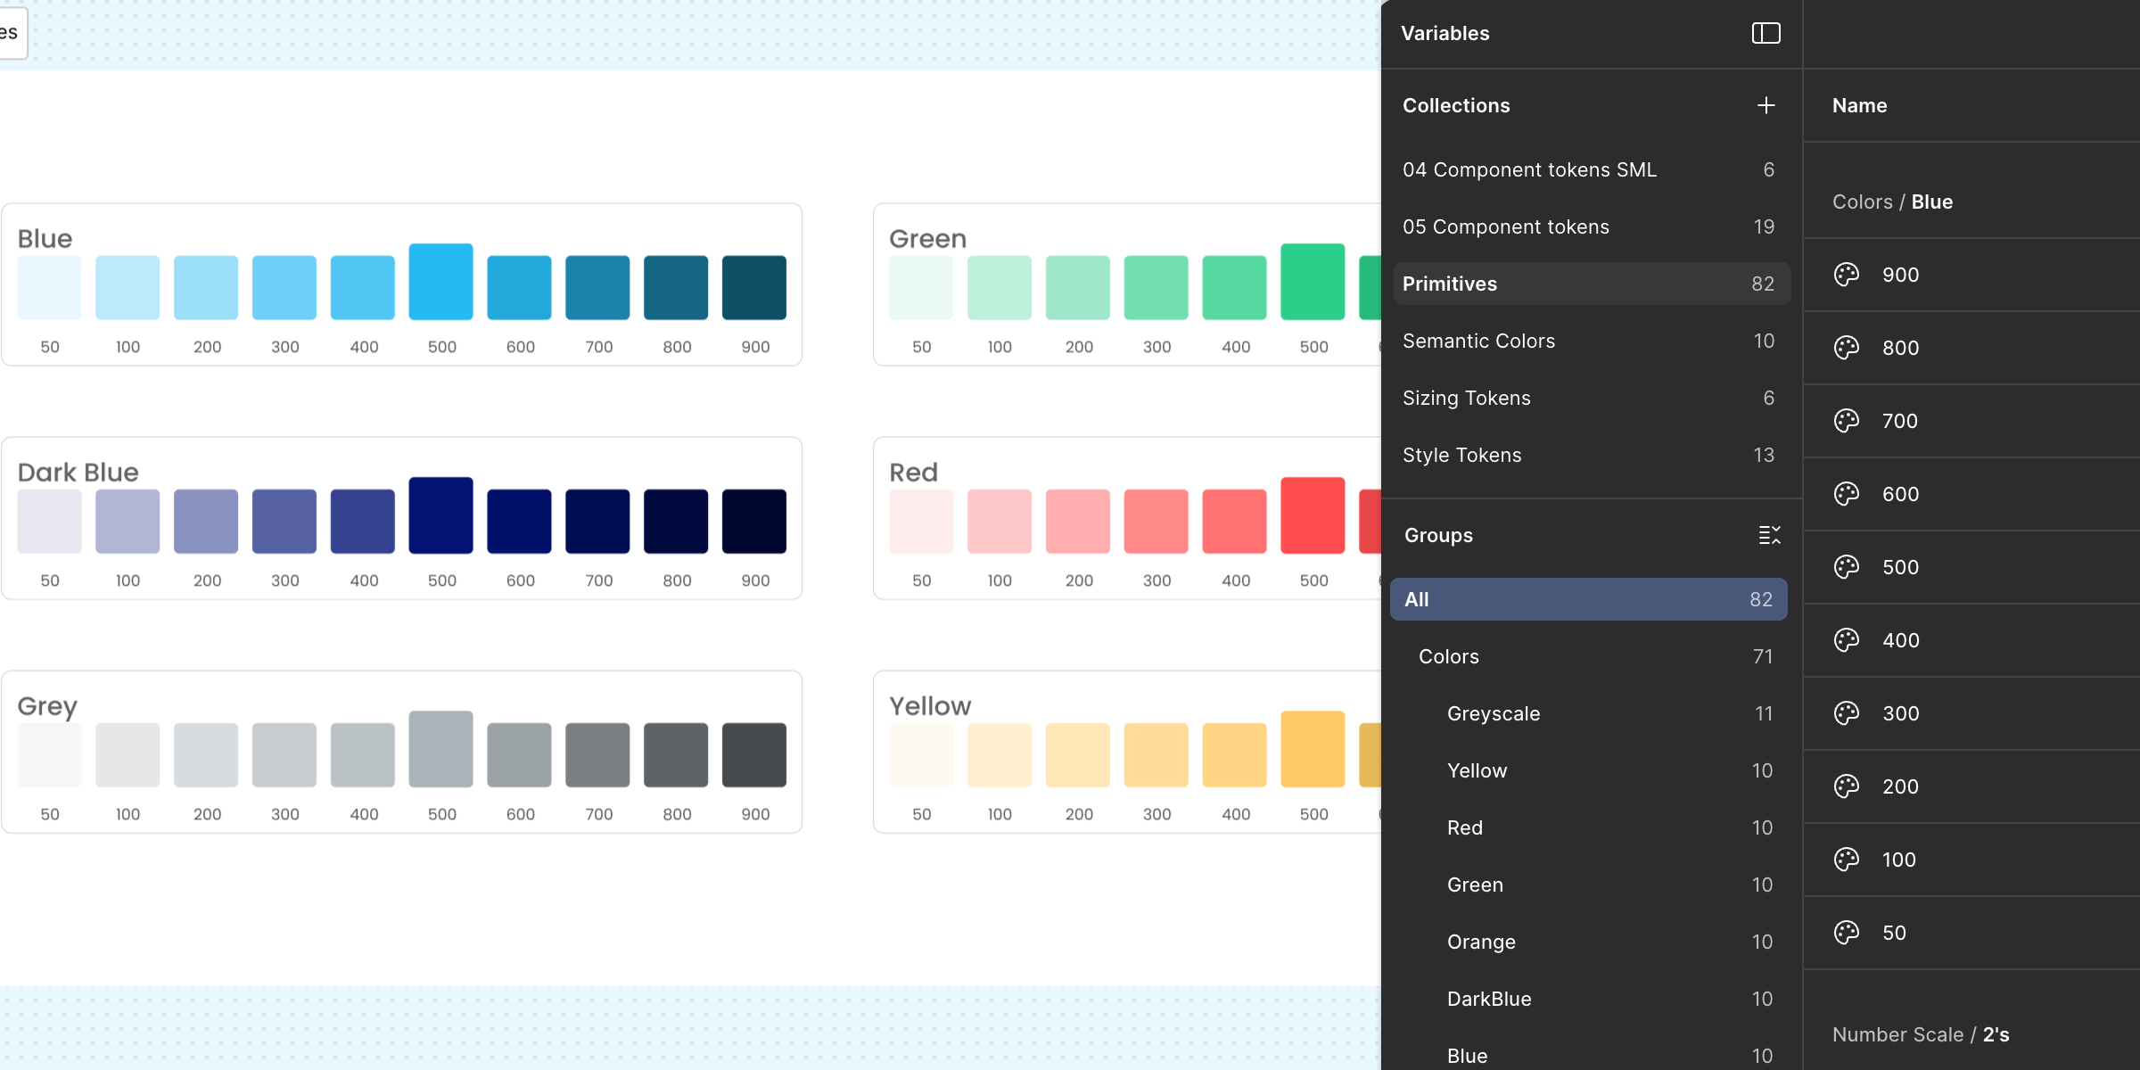The height and width of the screenshot is (1070, 2140).
Task: Select the All group row
Action: coord(1588,599)
